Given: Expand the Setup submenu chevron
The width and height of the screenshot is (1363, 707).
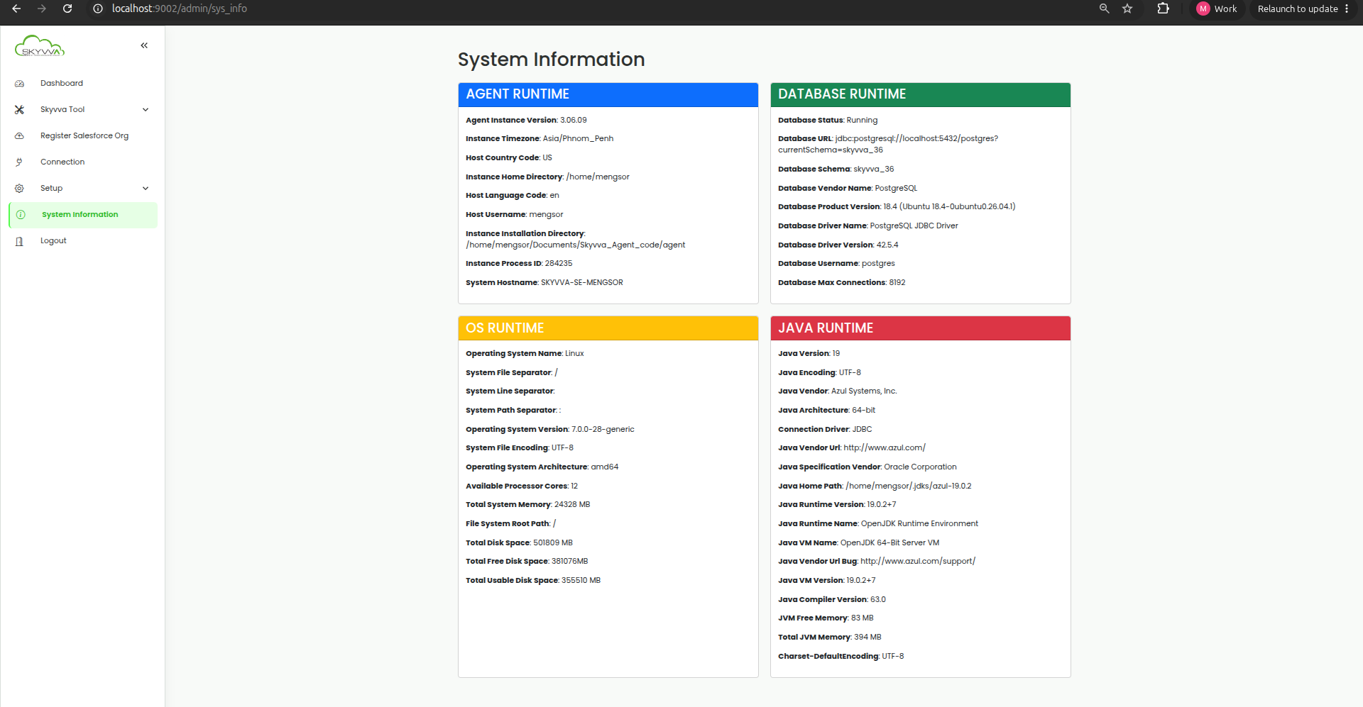Looking at the screenshot, I should click(x=146, y=189).
